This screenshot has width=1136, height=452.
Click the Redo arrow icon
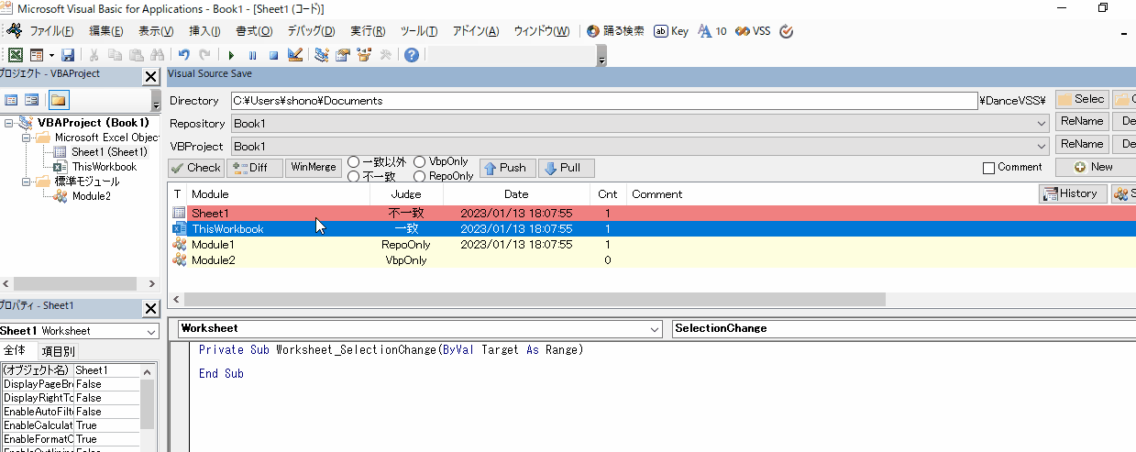(x=204, y=55)
